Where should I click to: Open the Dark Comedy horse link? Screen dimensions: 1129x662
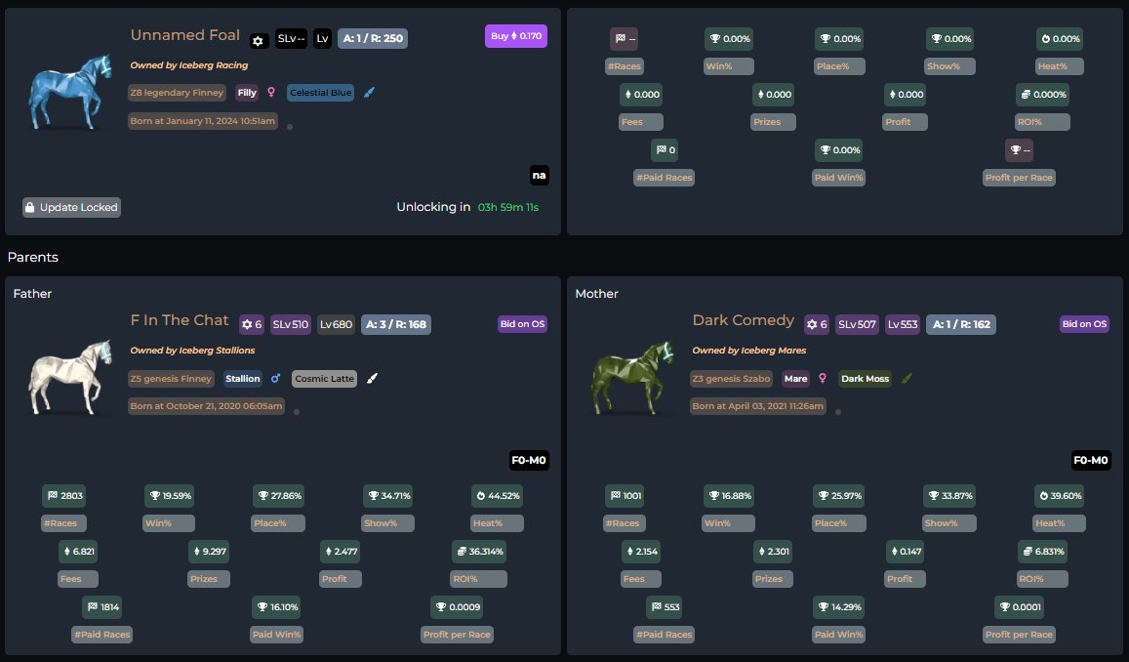[x=743, y=320]
